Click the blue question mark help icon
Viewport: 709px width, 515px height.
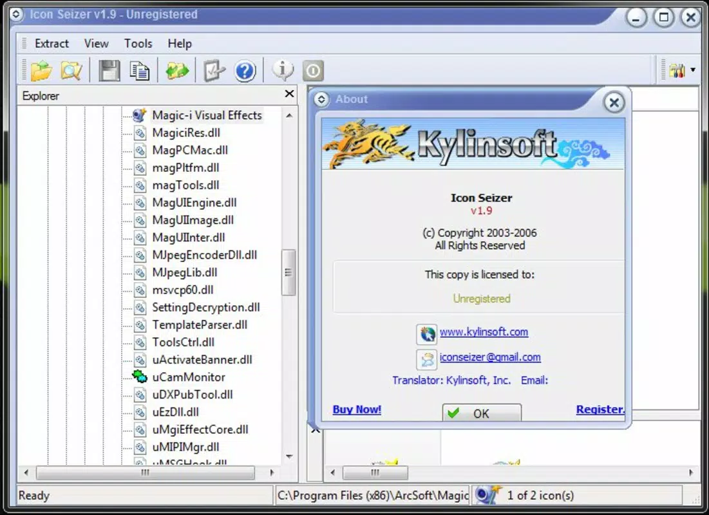click(245, 71)
